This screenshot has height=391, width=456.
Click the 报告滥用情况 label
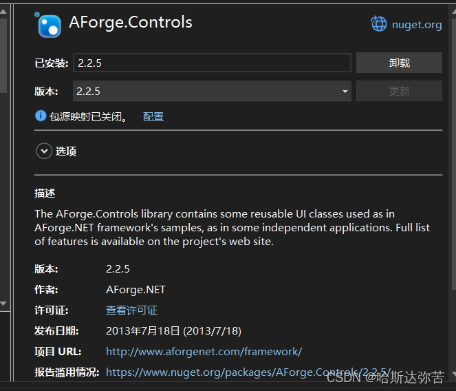click(x=67, y=372)
